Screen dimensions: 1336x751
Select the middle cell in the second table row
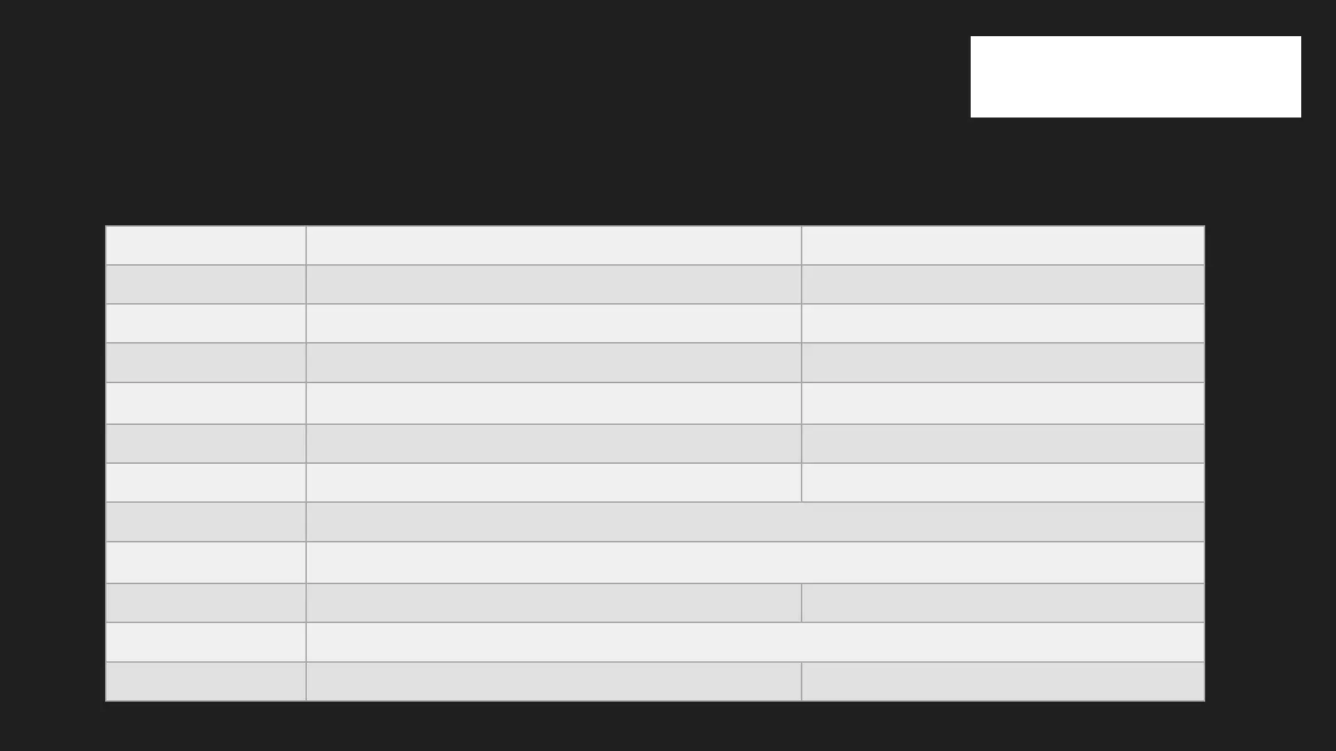click(553, 284)
